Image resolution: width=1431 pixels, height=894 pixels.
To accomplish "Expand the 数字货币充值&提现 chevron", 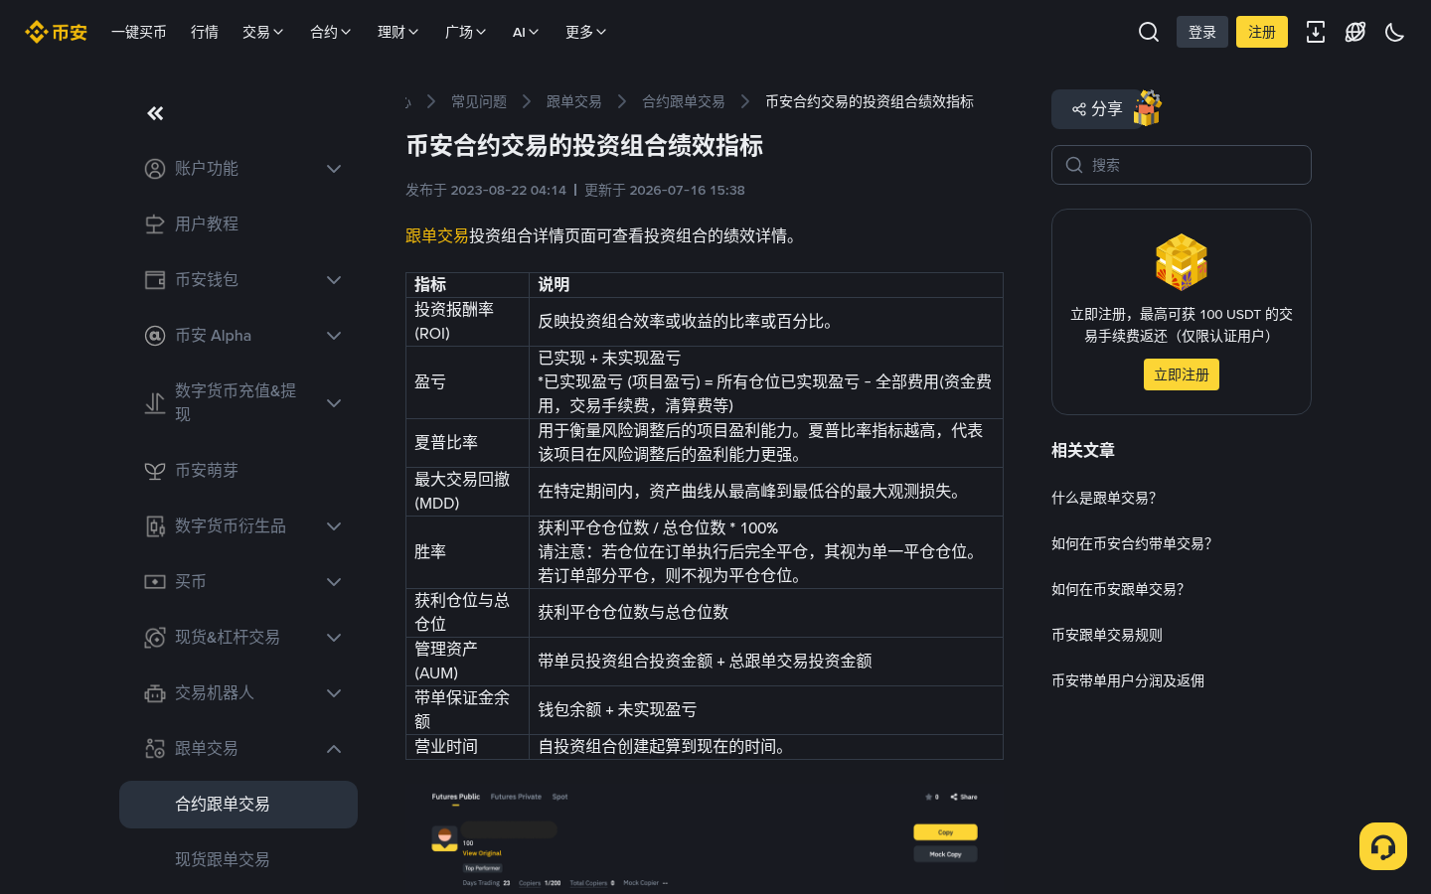I will [334, 403].
